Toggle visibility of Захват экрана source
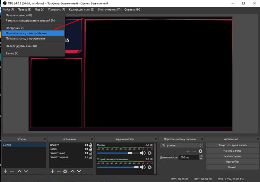The width and height of the screenshot is (260, 182). tap(86, 157)
